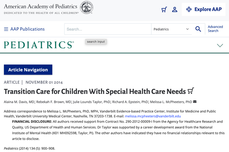Open the Advanced Search link

point(215,29)
